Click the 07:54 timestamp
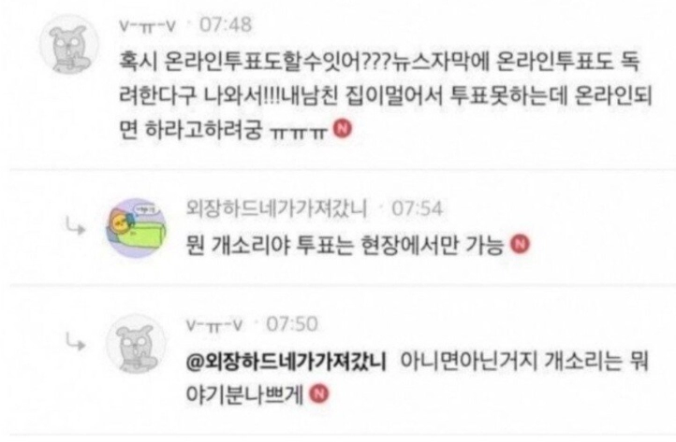The height and width of the screenshot is (442, 676). pyautogui.click(x=417, y=208)
